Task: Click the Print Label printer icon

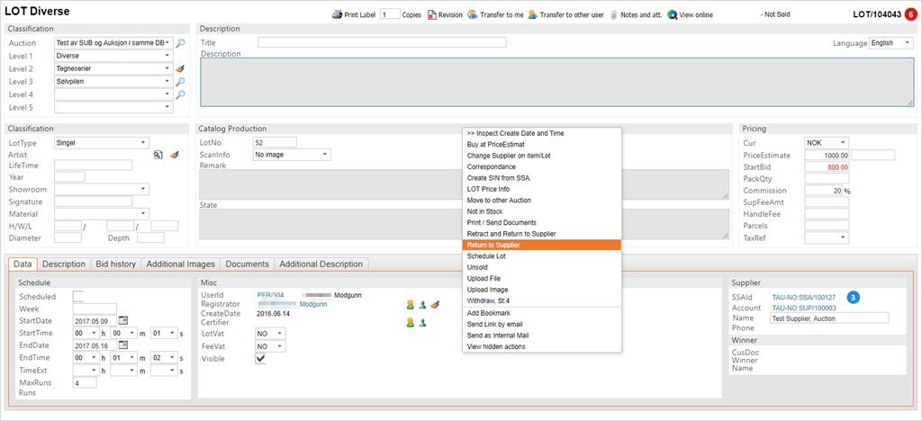Action: [x=337, y=15]
